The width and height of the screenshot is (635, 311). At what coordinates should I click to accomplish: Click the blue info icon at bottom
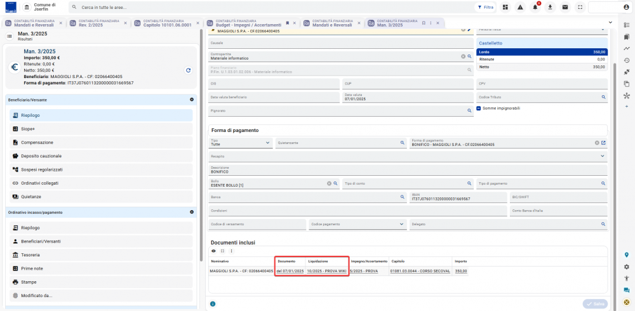tap(213, 304)
